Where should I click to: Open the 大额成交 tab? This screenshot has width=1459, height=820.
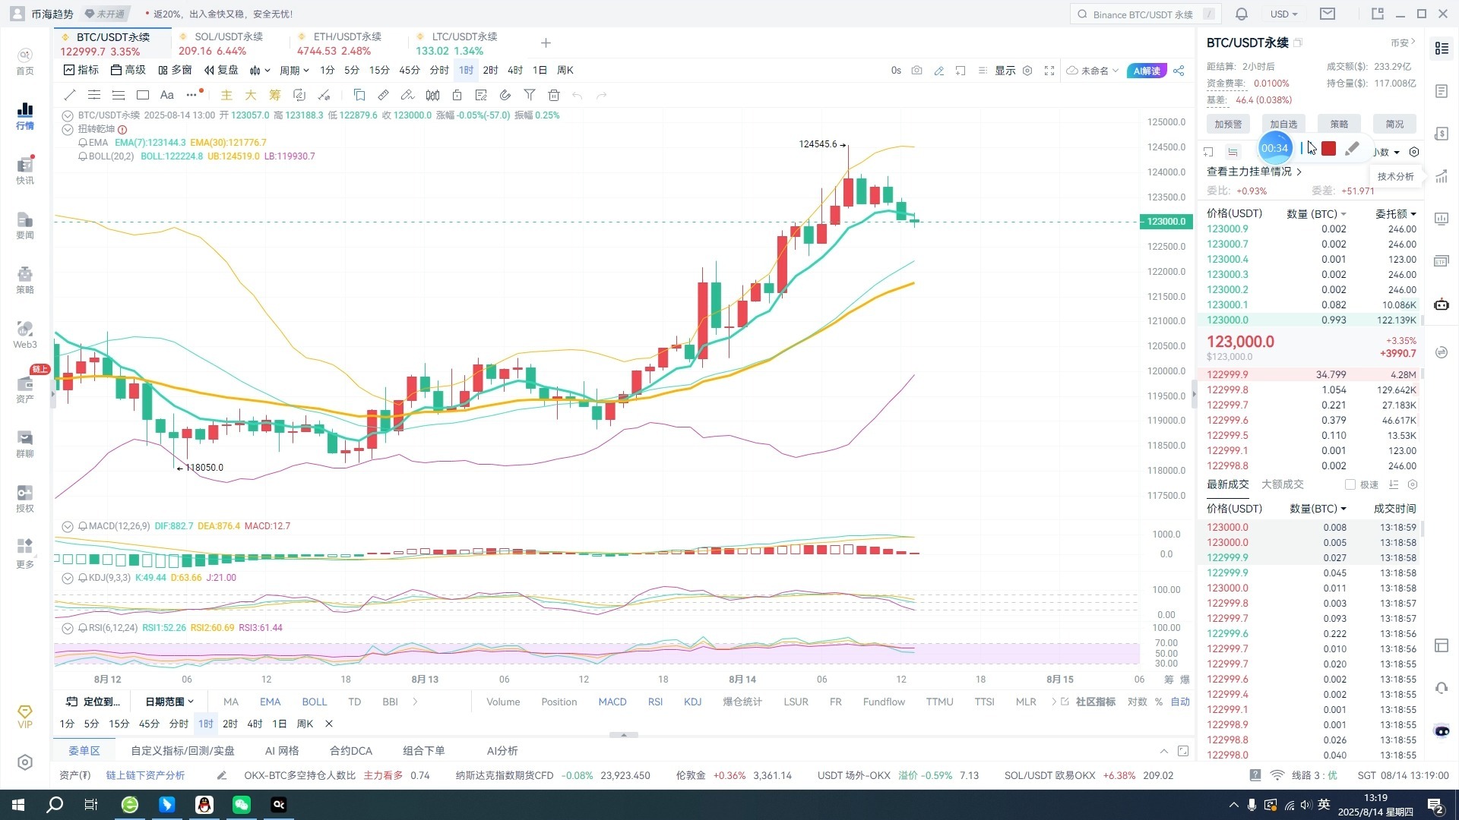coord(1282,484)
